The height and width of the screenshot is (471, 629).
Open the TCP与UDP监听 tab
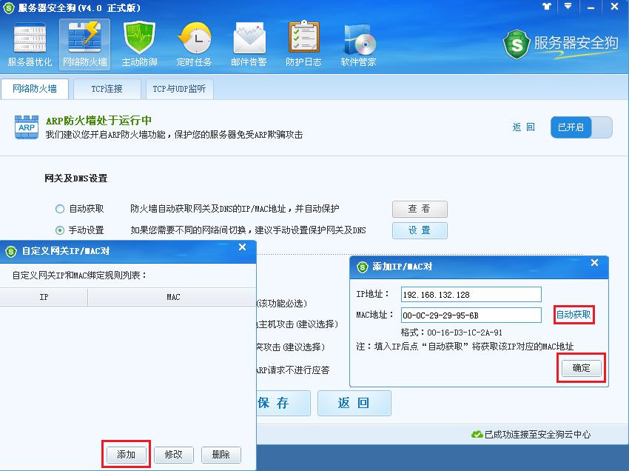[181, 88]
